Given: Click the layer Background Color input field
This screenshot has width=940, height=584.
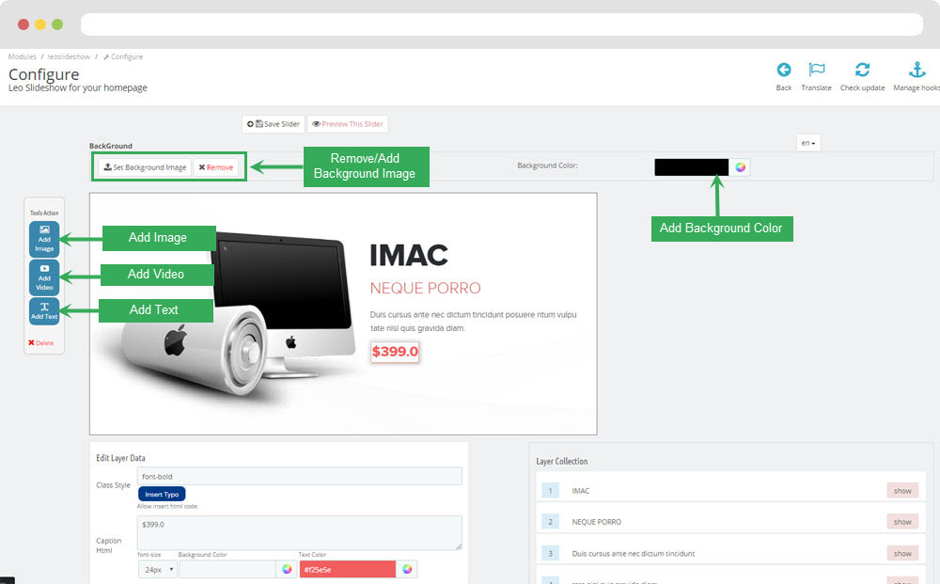Looking at the screenshot, I should tap(227, 569).
